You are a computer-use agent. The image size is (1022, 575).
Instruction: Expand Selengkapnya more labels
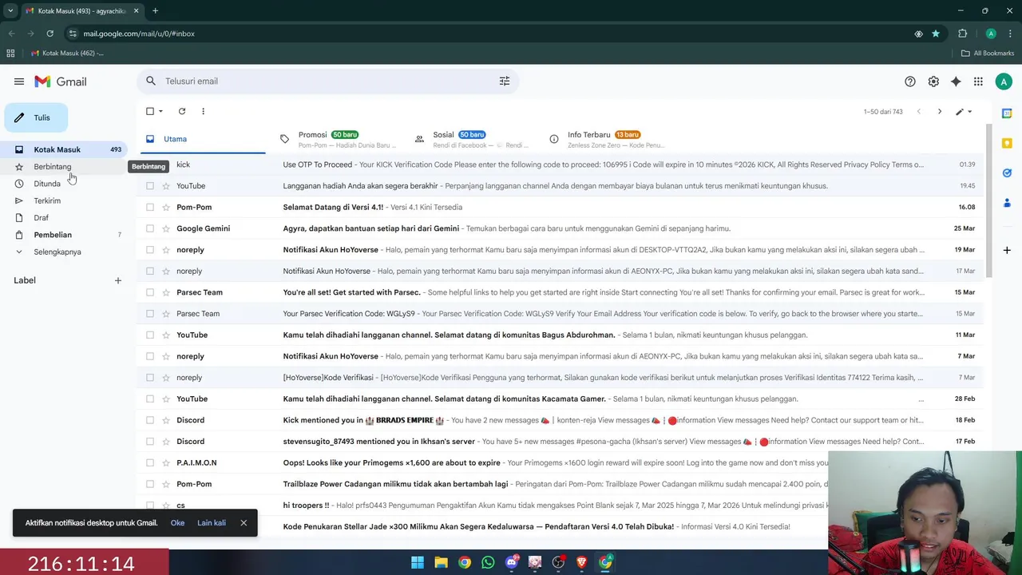point(65,252)
